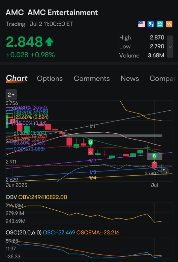Tap the 2.790 low price label on chart
The image size is (178, 262).
coord(150,173)
